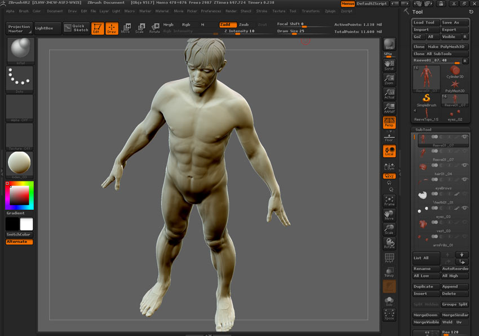This screenshot has width=479, height=336.
Task: Adjust the Z Intensity slider
Action: 246,32
